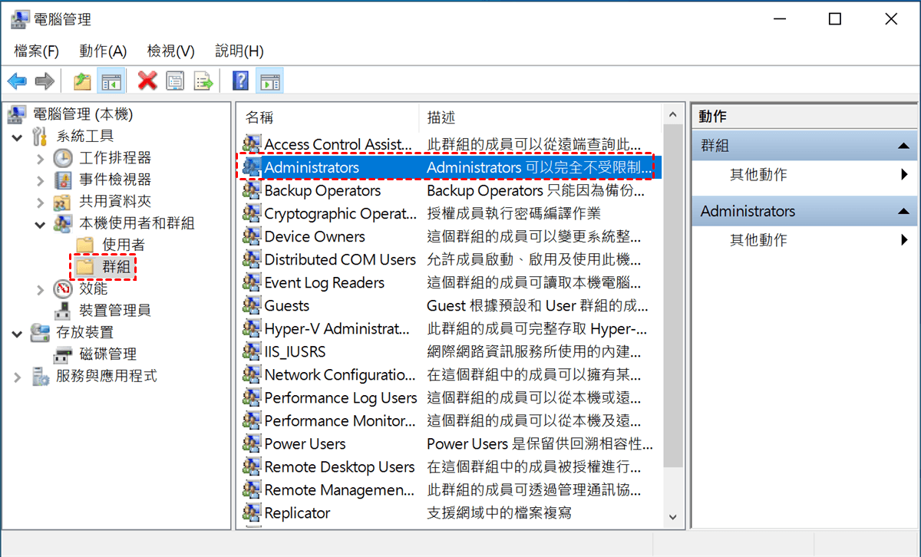Select Hyper-V Administrat... group name
Image resolution: width=921 pixels, height=557 pixels.
337,328
